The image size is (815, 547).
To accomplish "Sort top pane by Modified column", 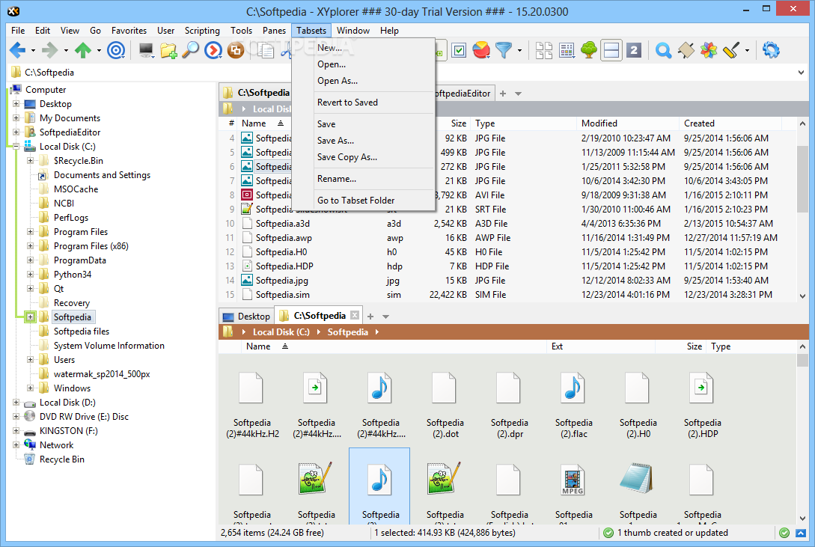I will [x=627, y=123].
